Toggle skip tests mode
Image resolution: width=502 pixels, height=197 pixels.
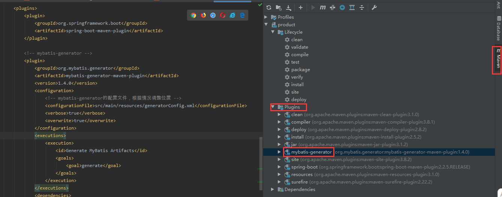pyautogui.click(x=342, y=7)
